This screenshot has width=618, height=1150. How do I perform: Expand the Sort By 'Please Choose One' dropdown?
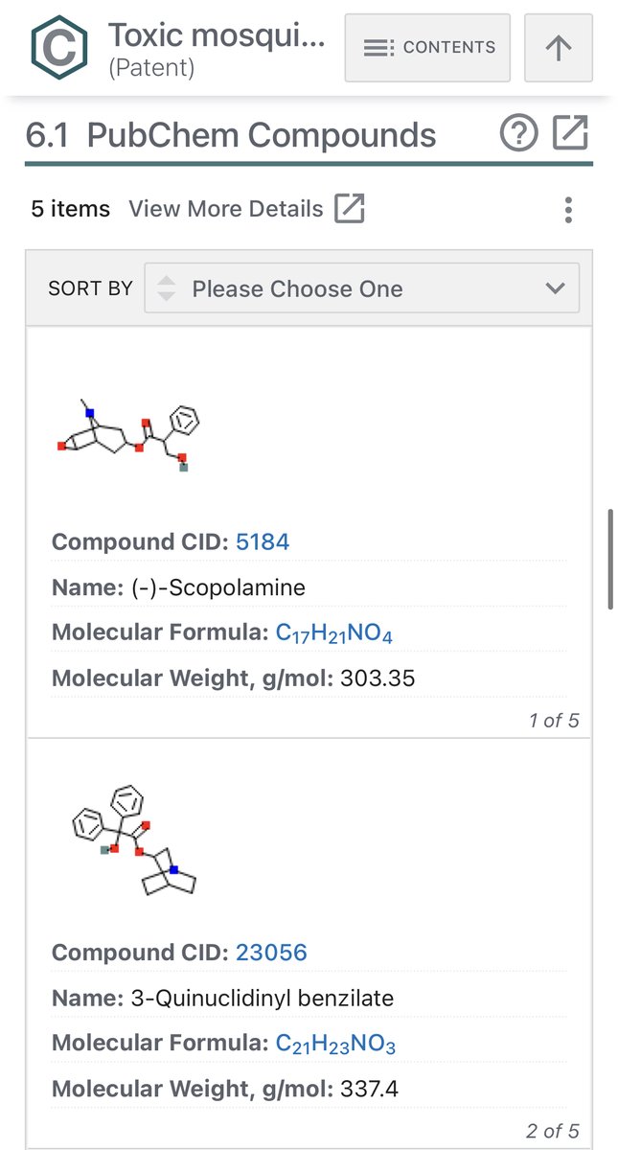tap(362, 288)
